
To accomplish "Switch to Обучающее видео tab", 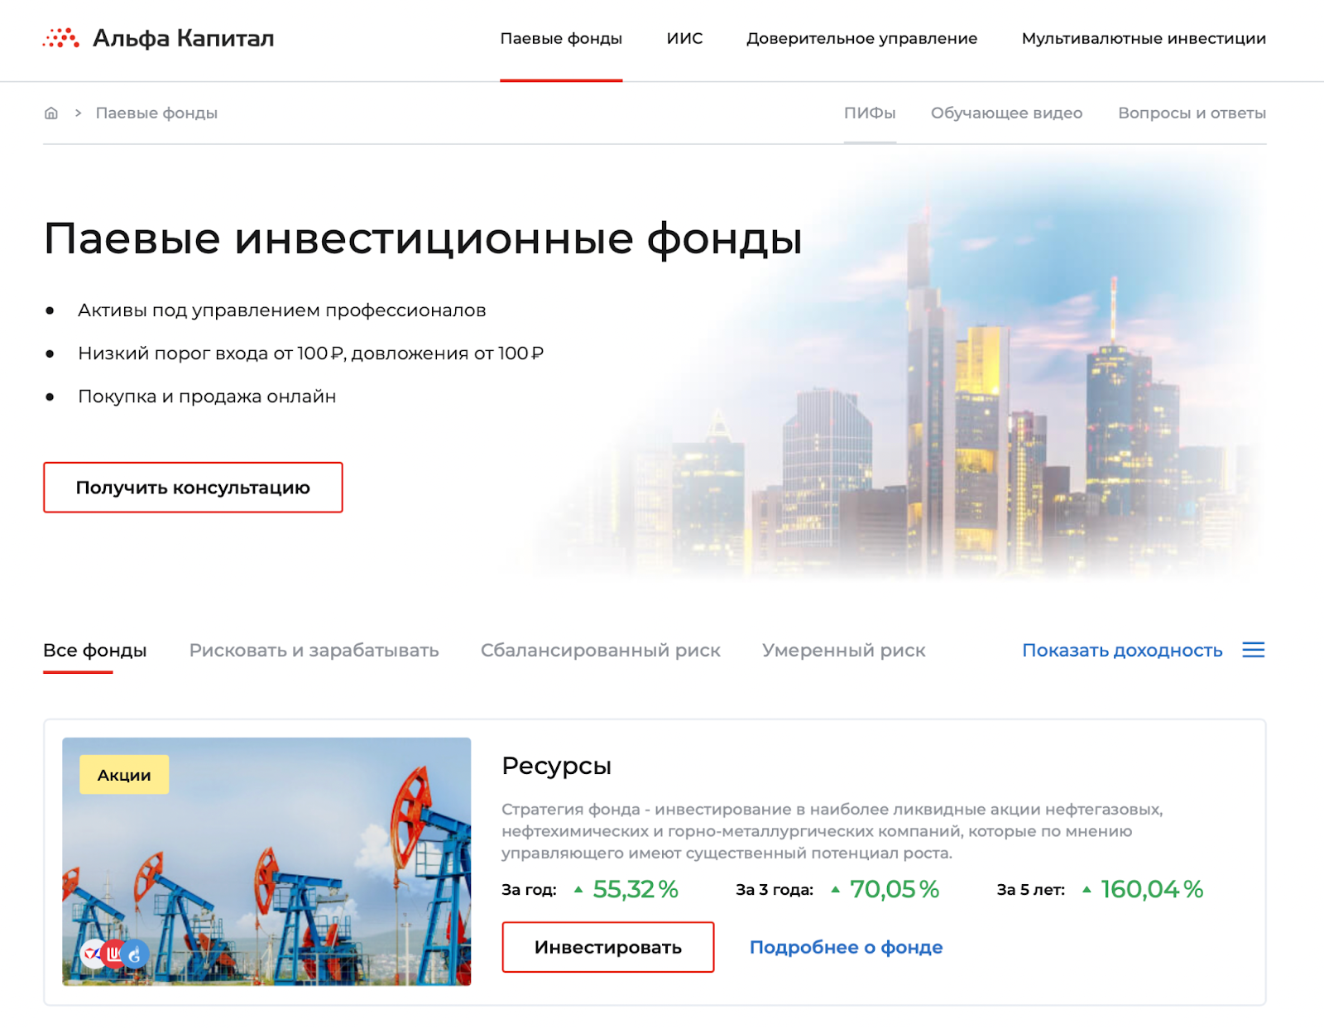I will [1006, 113].
